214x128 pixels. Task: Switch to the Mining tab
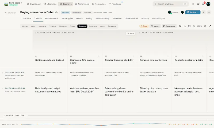(89, 18)
